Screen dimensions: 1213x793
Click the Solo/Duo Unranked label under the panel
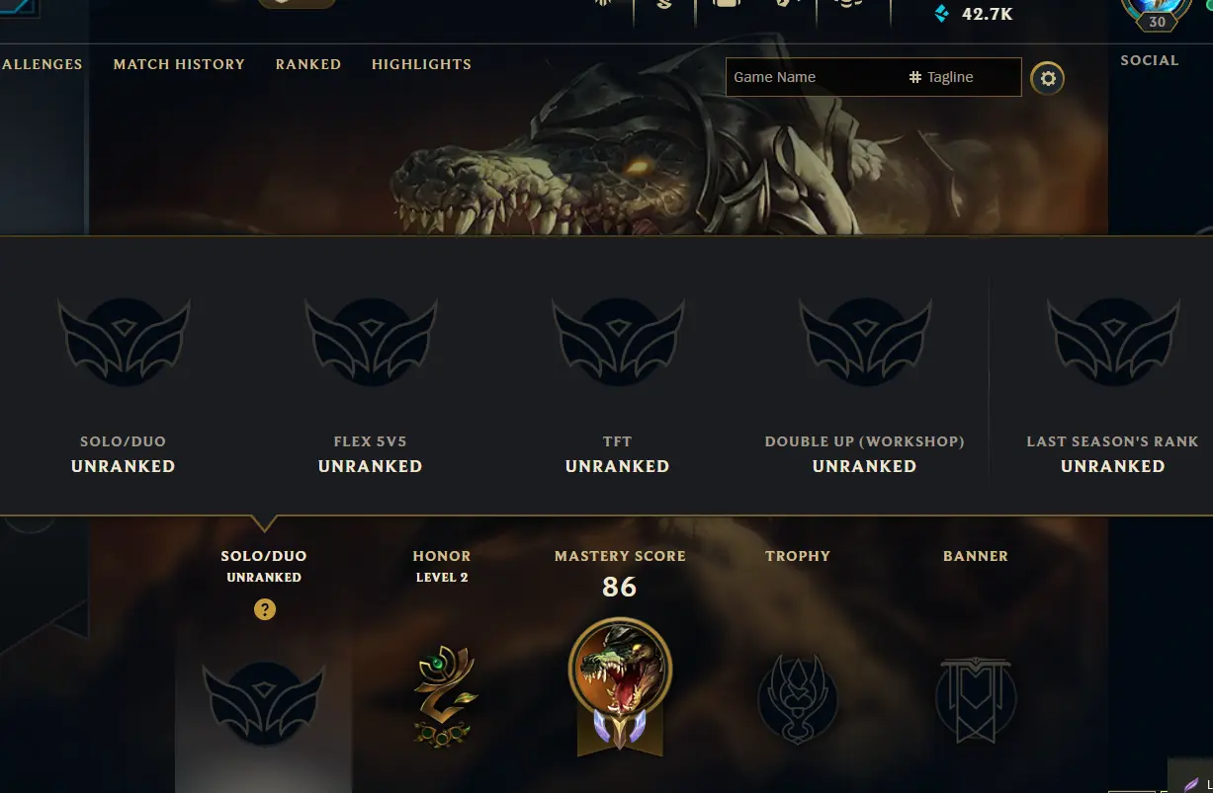264,566
